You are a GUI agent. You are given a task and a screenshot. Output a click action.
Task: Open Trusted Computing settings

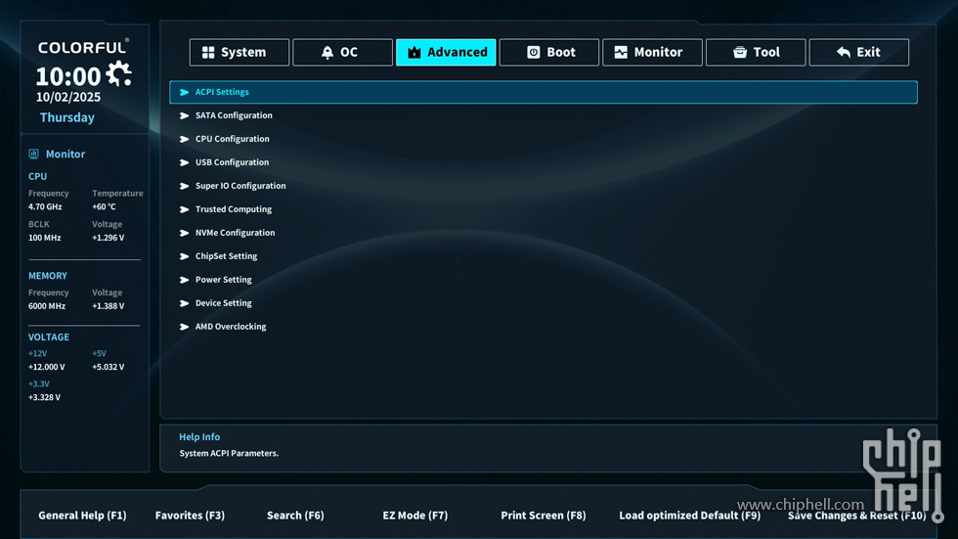234,209
